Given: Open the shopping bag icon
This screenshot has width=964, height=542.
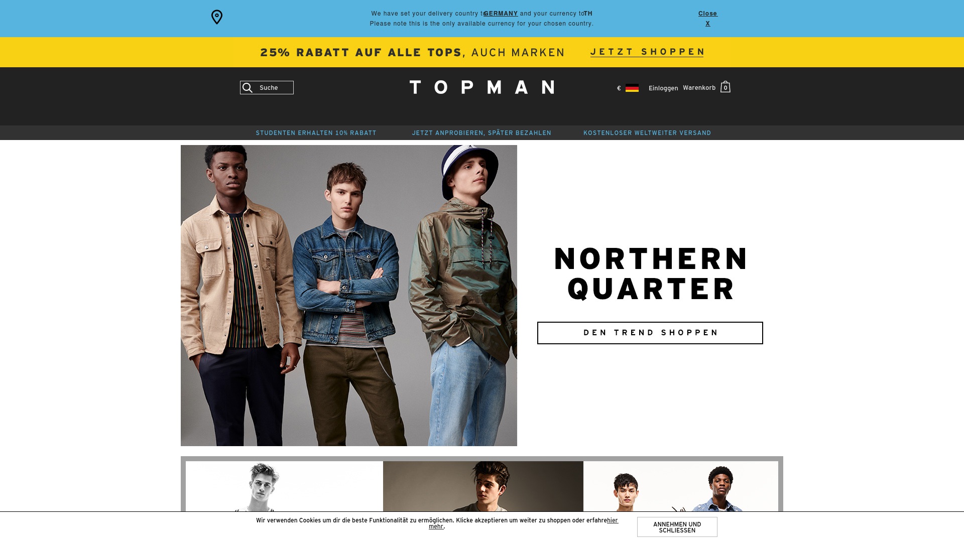Looking at the screenshot, I should [725, 87].
